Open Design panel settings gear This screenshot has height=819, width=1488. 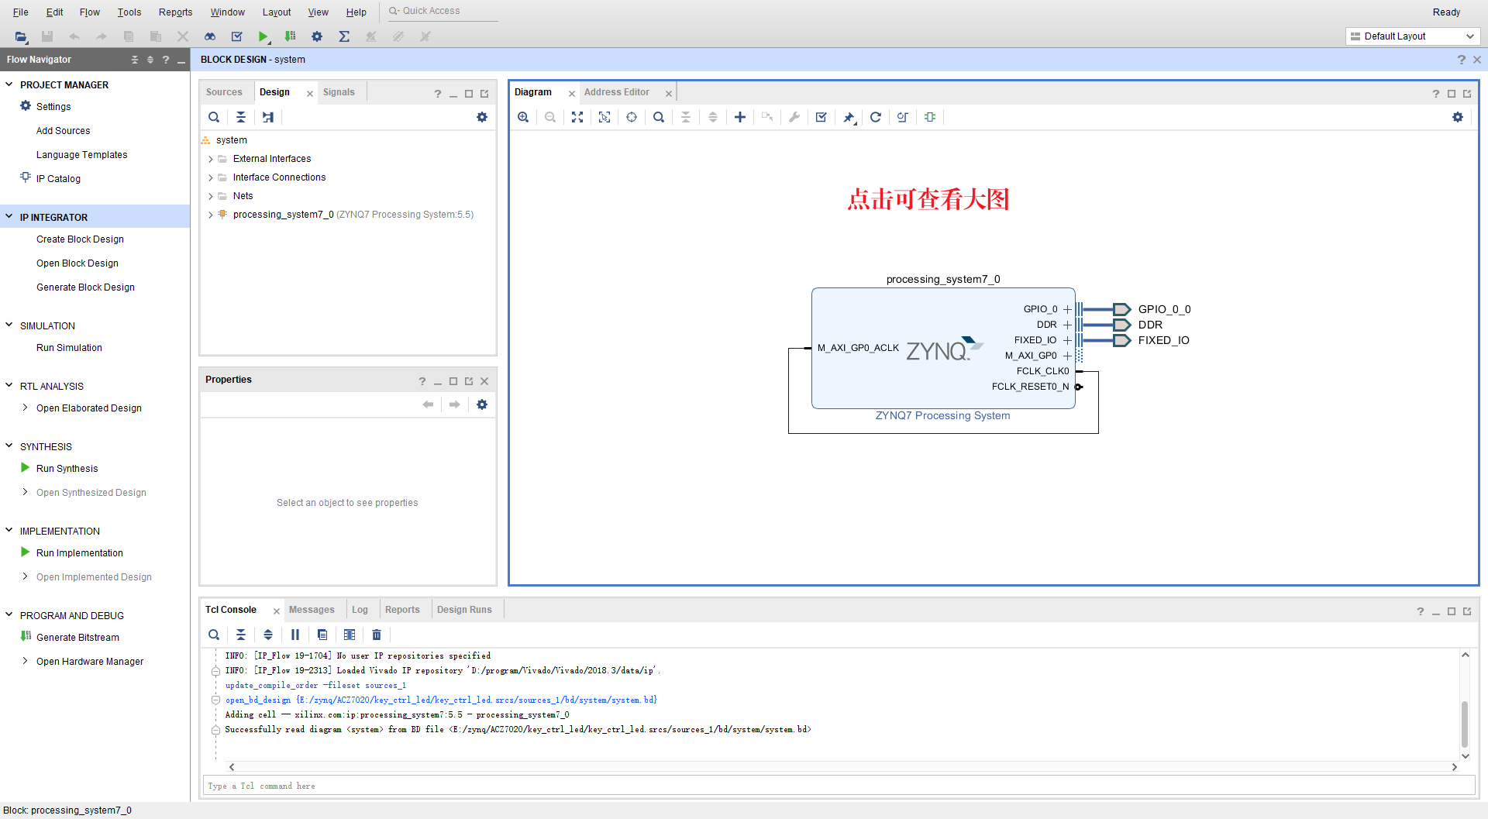click(x=482, y=117)
